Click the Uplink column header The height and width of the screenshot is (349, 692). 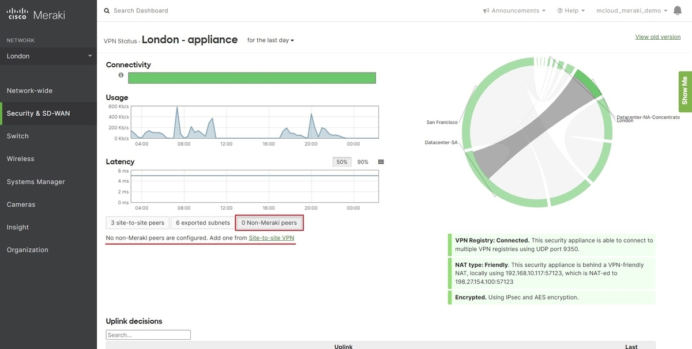pyautogui.click(x=343, y=346)
